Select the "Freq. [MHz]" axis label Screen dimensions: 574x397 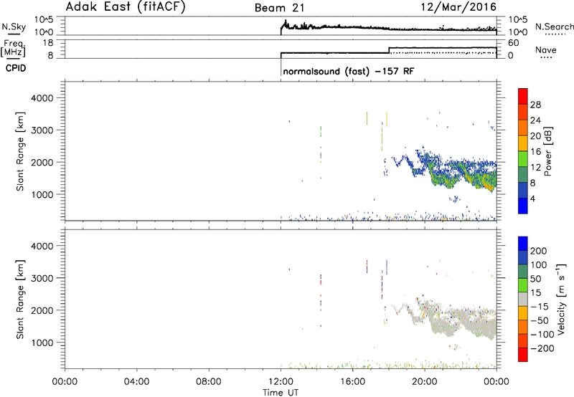coord(14,49)
